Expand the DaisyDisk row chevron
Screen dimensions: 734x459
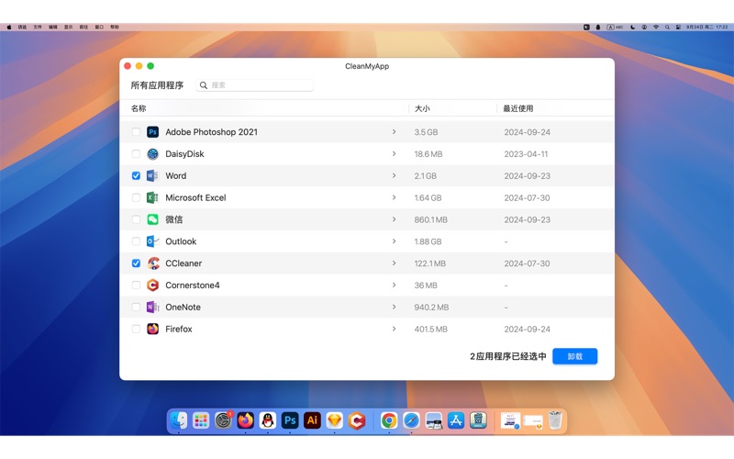click(x=394, y=153)
